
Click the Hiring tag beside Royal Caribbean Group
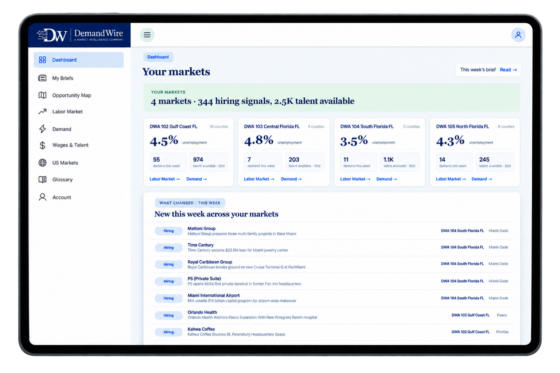[x=168, y=264]
